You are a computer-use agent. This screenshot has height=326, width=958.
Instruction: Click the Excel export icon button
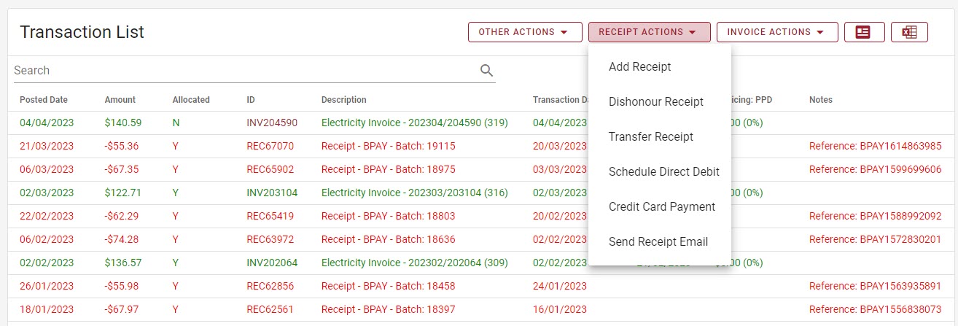[908, 32]
